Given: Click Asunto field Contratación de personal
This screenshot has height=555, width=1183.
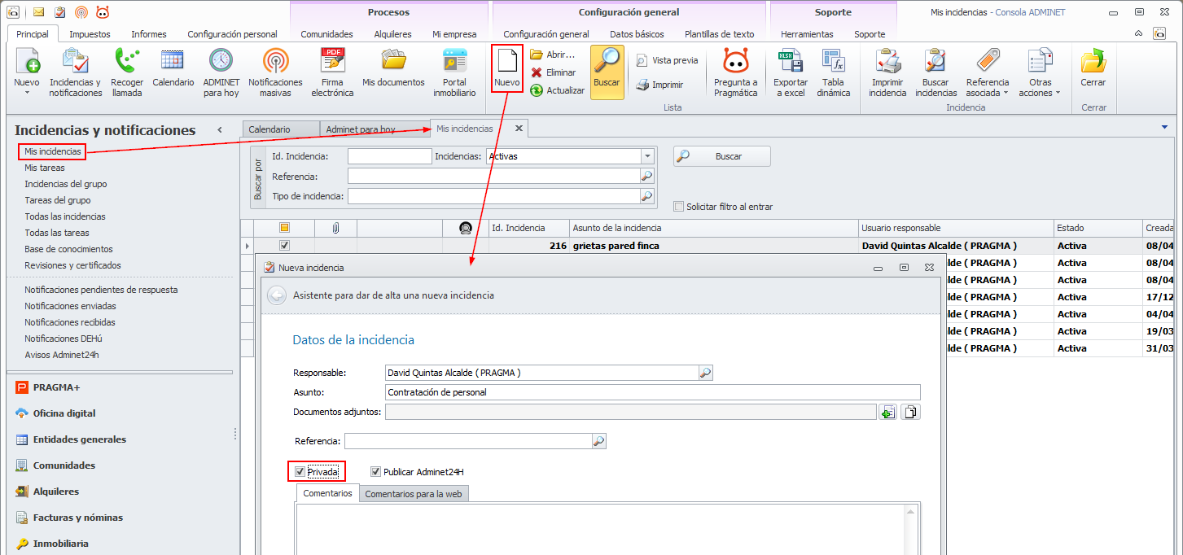Looking at the screenshot, I should point(652,392).
